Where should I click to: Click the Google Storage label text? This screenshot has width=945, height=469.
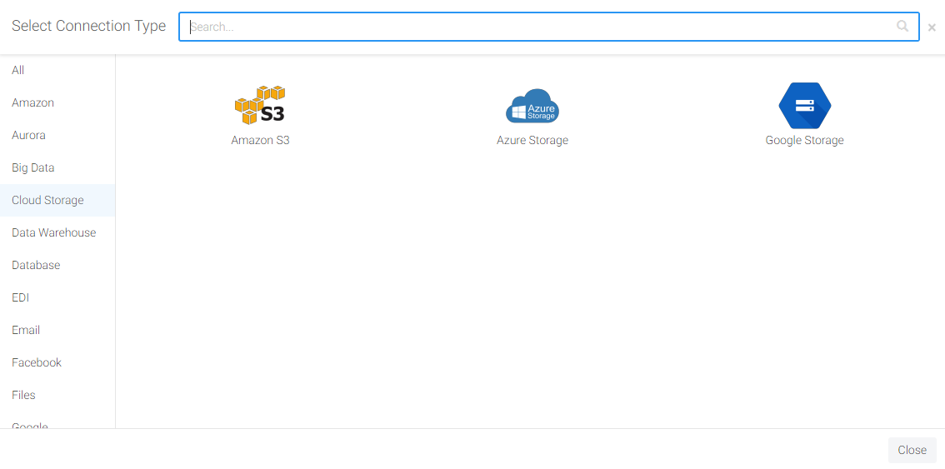[804, 141]
